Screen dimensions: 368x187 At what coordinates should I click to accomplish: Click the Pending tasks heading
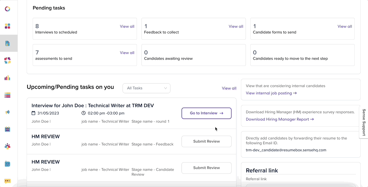click(49, 8)
